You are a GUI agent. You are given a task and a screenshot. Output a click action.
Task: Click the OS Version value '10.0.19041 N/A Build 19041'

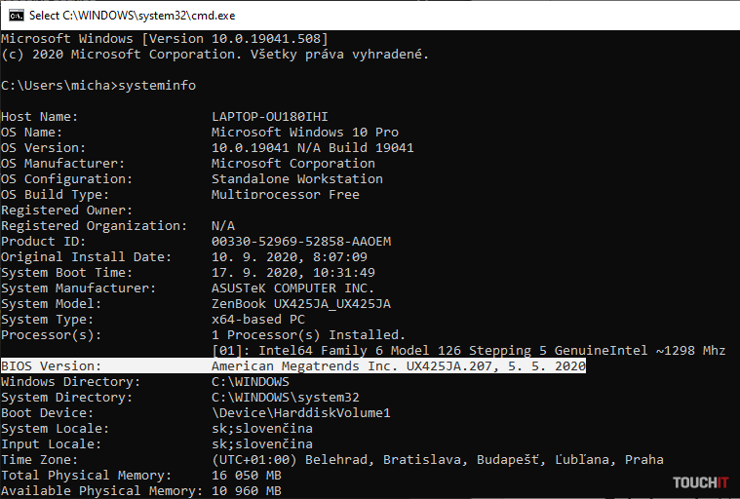click(x=312, y=147)
